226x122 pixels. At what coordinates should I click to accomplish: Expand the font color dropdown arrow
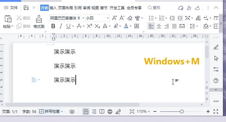point(130,26)
